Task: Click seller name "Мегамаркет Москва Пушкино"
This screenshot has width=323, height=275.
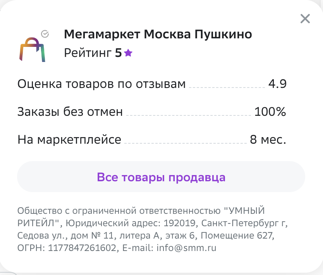Action: point(158,34)
